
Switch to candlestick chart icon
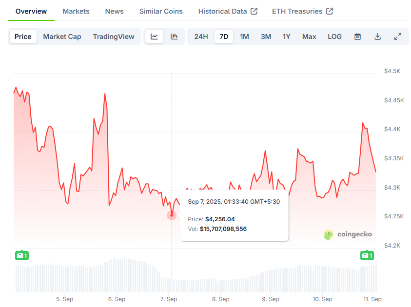pos(174,37)
